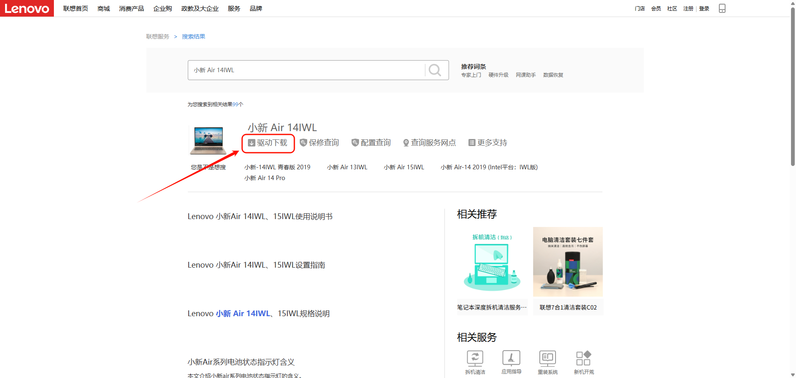Select suggestion 小新 Air 15IWL
796x378 pixels.
[x=404, y=167]
